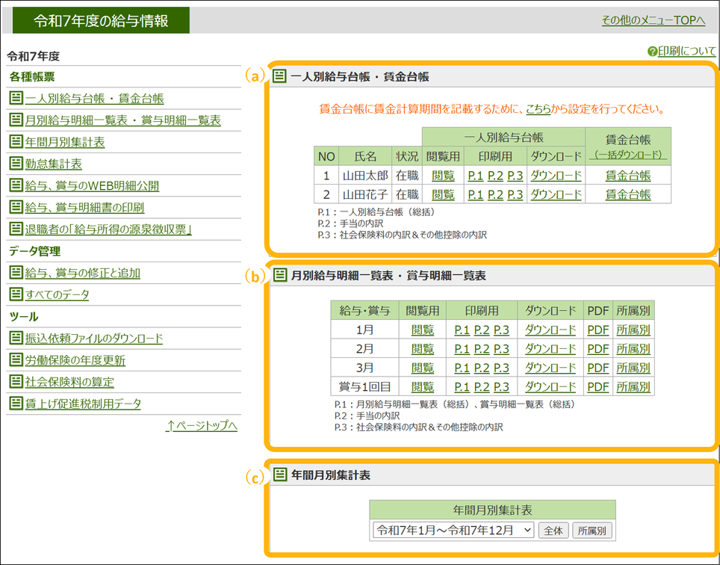This screenshot has height=565, width=720.
Task: Click the icon beside すべてのデータ
Action: click(16, 294)
